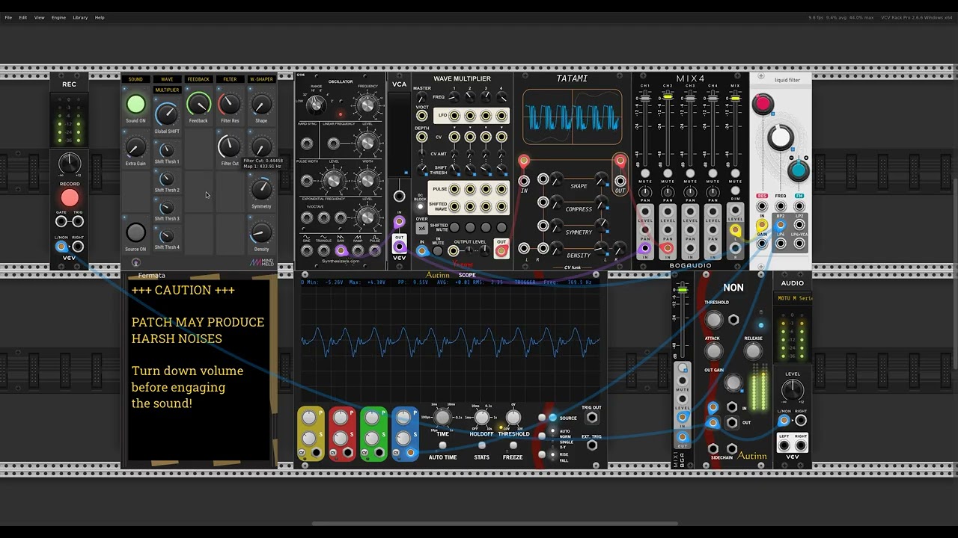Viewport: 958px width, 538px height.
Task: Click the Tatami waveform display
Action: 572,117
